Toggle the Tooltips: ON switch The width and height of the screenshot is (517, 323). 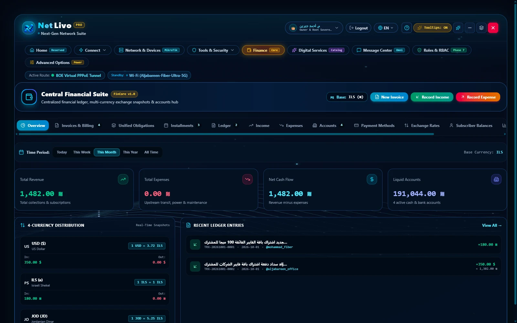coord(432,28)
